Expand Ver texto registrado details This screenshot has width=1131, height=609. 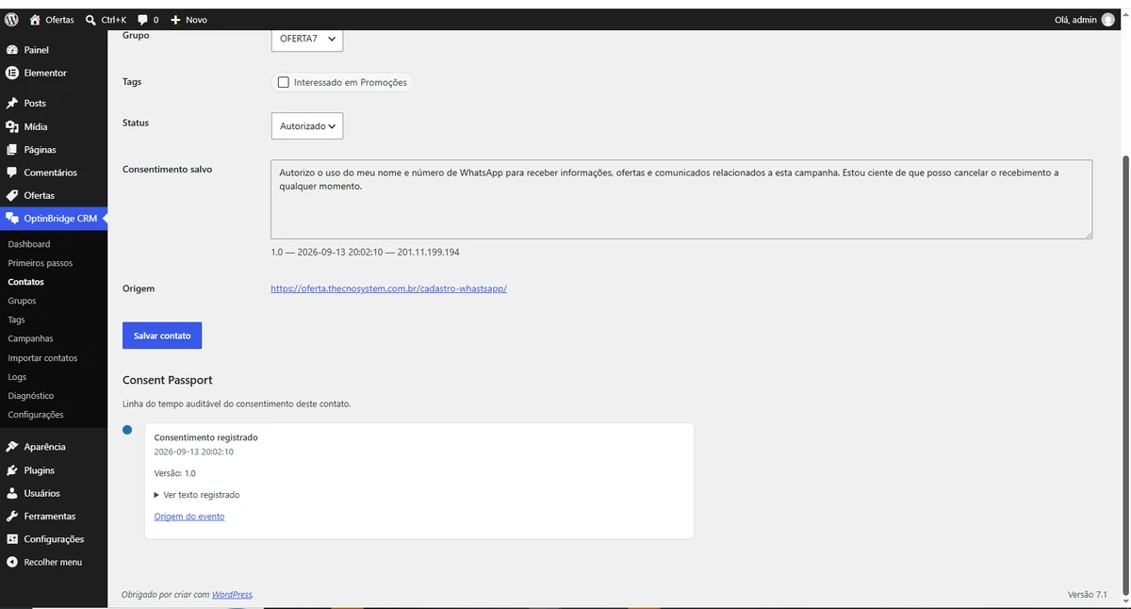(197, 495)
